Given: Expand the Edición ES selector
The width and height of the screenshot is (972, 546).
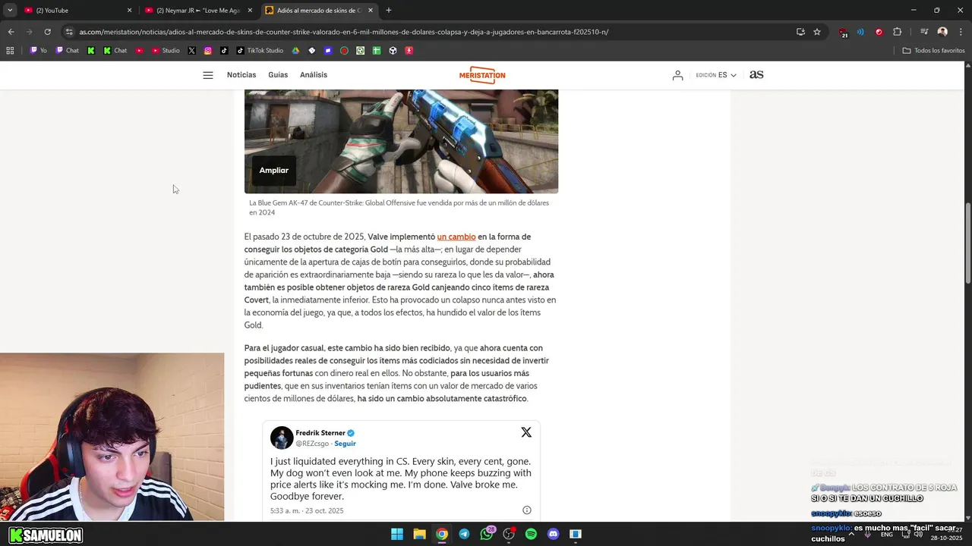Looking at the screenshot, I should [716, 75].
